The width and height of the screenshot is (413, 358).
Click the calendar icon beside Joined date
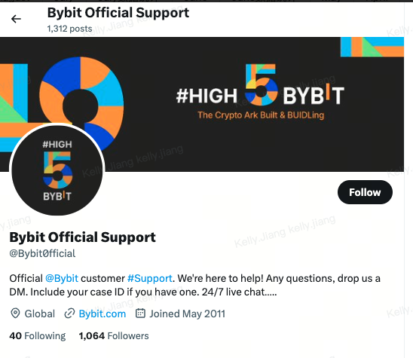(140, 314)
